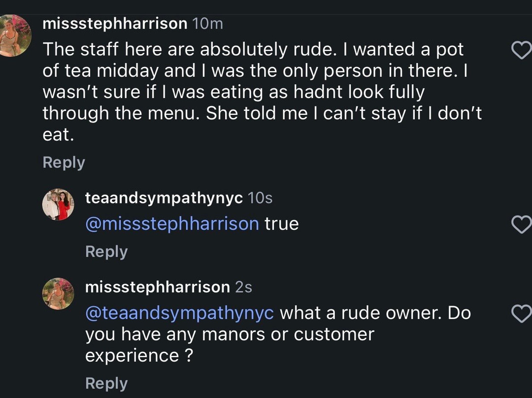Tap the word "true" in the owner's reply
The height and width of the screenshot is (398, 532).
(x=282, y=224)
